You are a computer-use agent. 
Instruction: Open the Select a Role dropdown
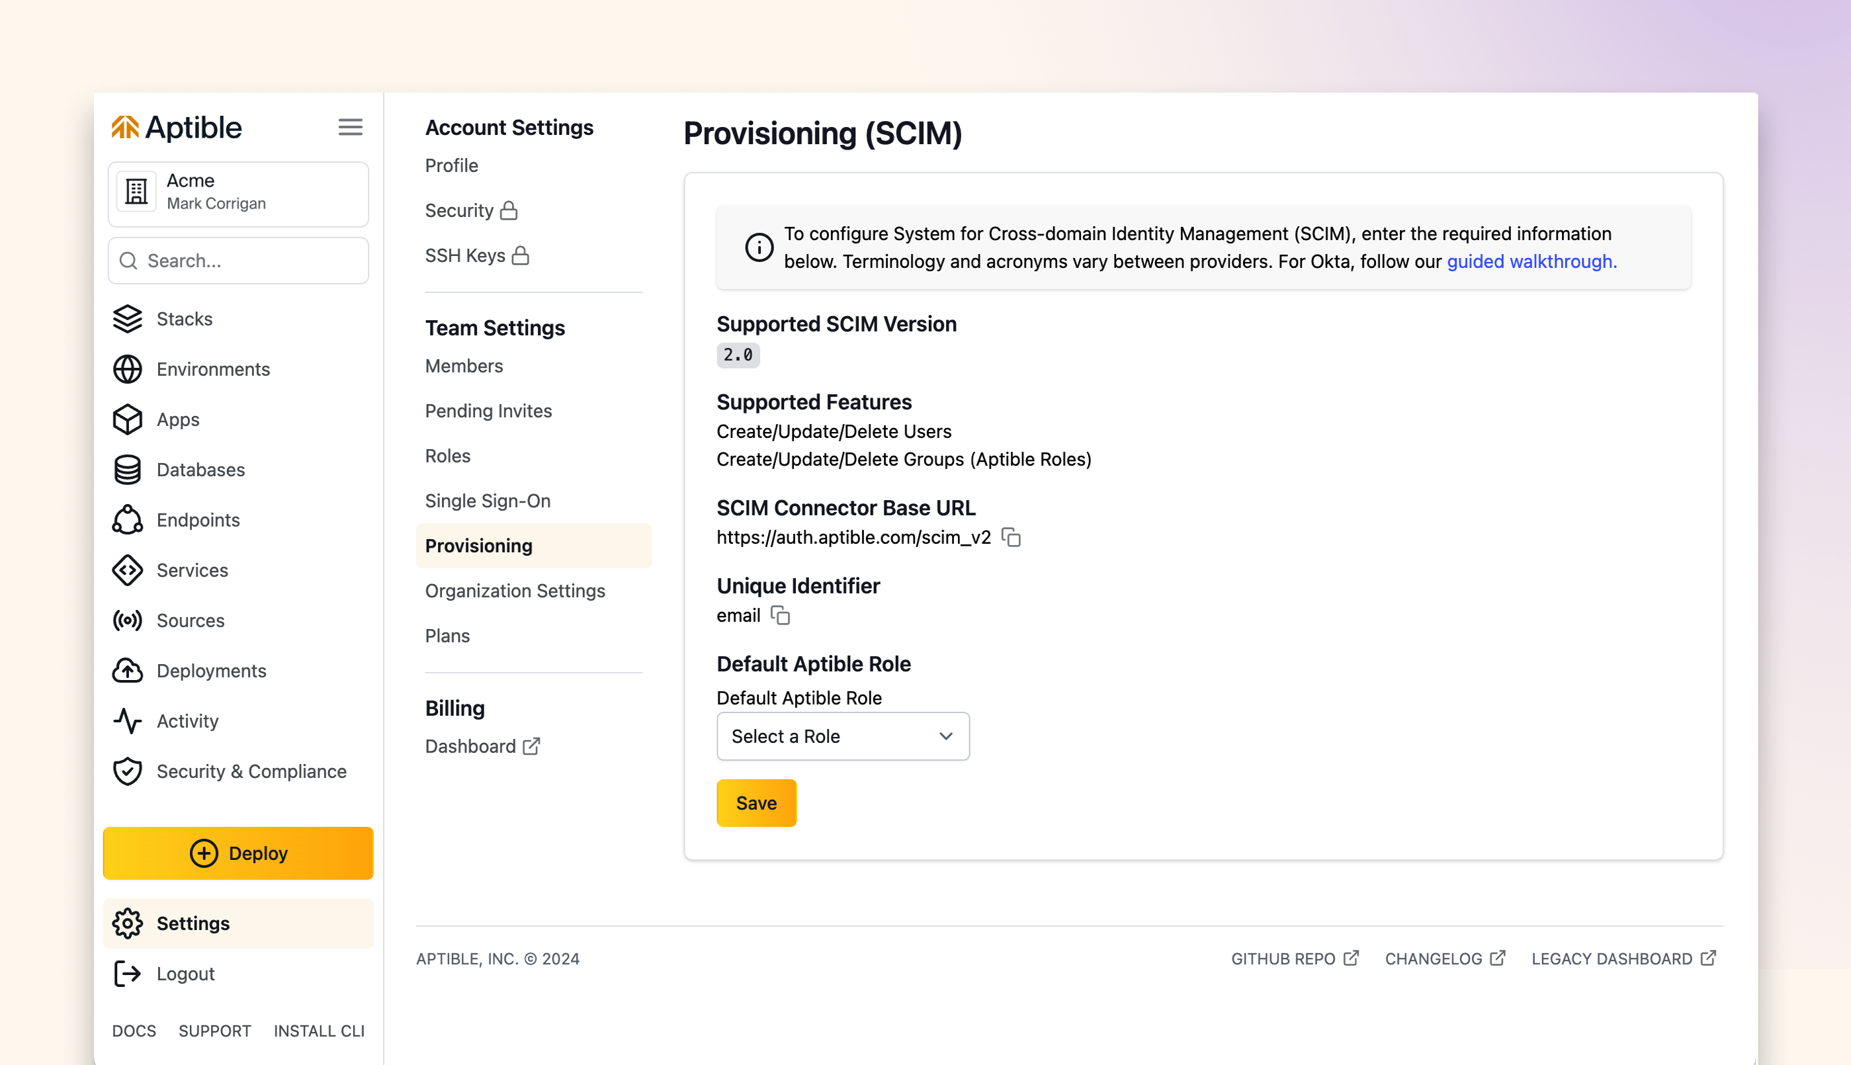[x=843, y=737]
